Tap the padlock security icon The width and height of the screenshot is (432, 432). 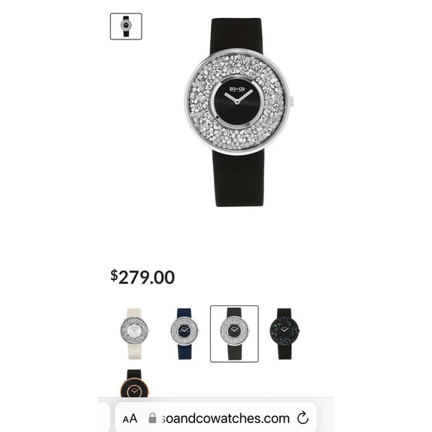point(153,418)
